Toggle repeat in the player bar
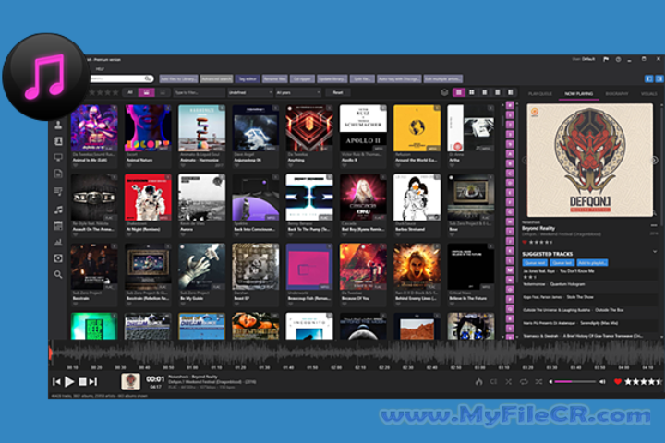This screenshot has width=665, height=443. [x=524, y=382]
